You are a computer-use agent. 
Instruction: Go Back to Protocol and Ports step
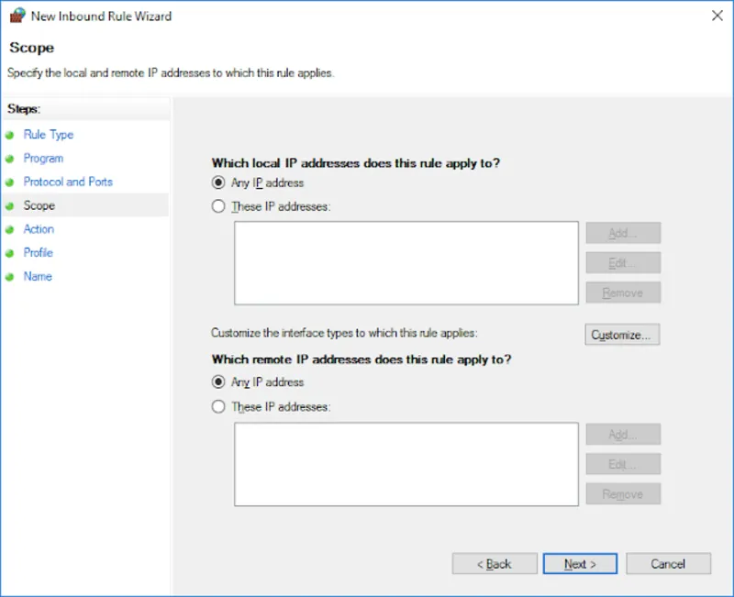[494, 563]
